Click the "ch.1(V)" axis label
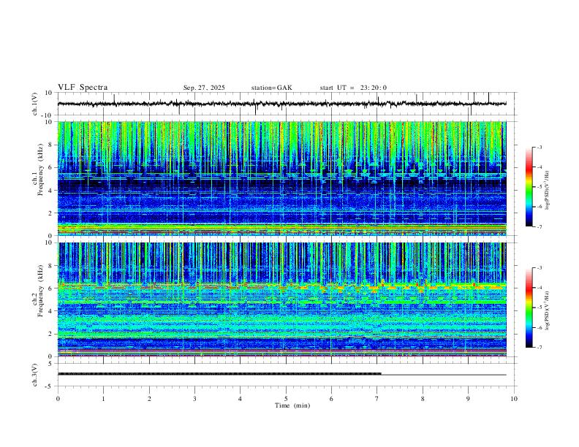Viewport: 579px width, 447px height. click(x=35, y=104)
